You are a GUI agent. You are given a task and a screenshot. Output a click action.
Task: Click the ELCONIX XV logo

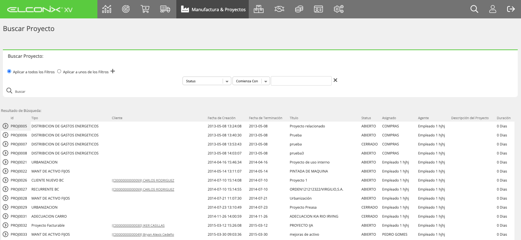[x=40, y=9]
